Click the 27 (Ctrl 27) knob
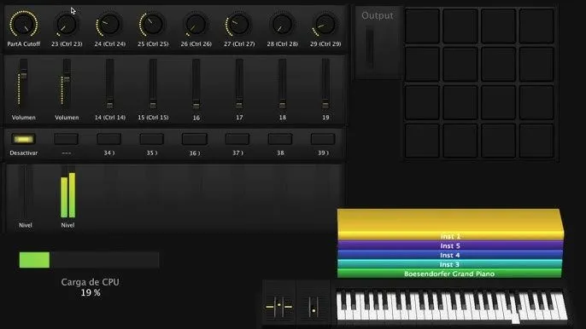Viewport: 586px width, 329px height. tap(238, 25)
